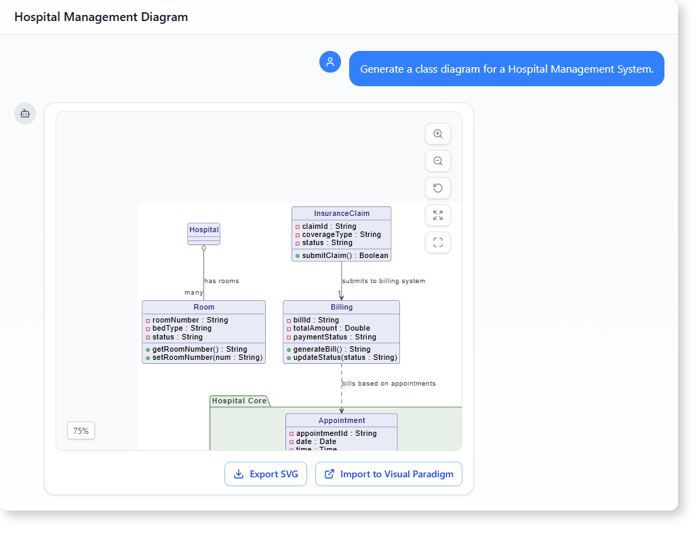Screen dimensions: 697x535
Task: Click the Hospital Management Diagram title
Action: [101, 17]
